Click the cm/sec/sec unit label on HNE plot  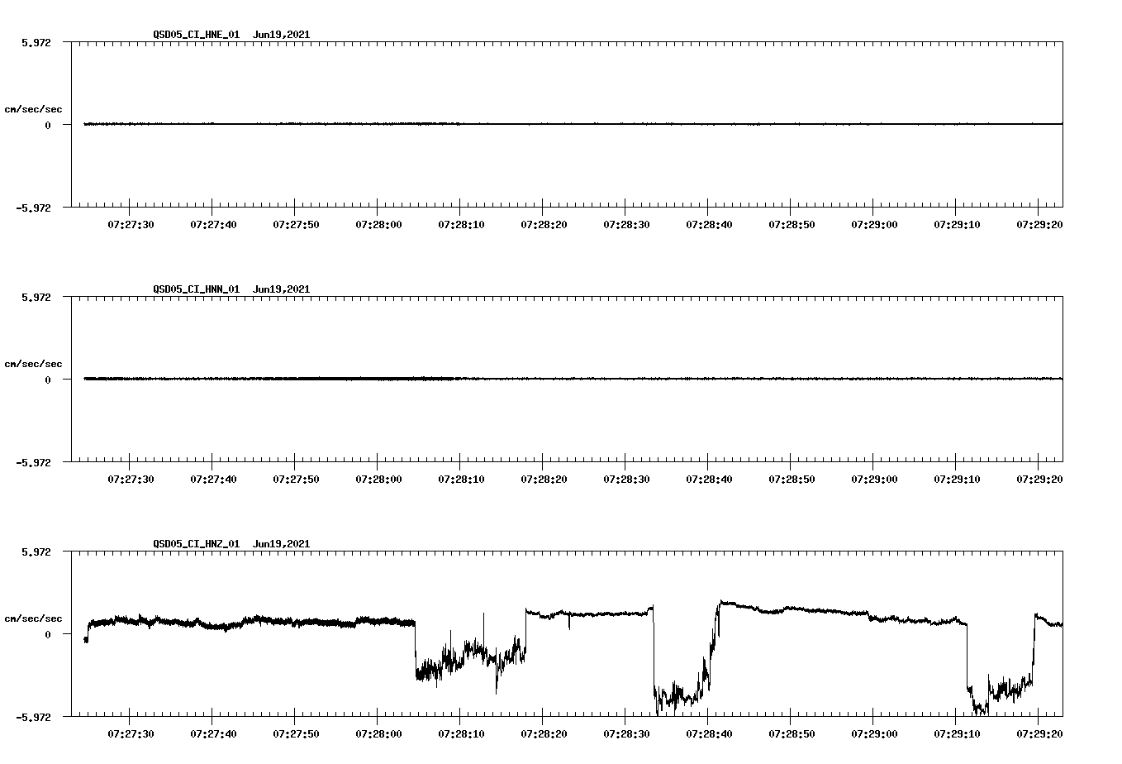click(33, 109)
